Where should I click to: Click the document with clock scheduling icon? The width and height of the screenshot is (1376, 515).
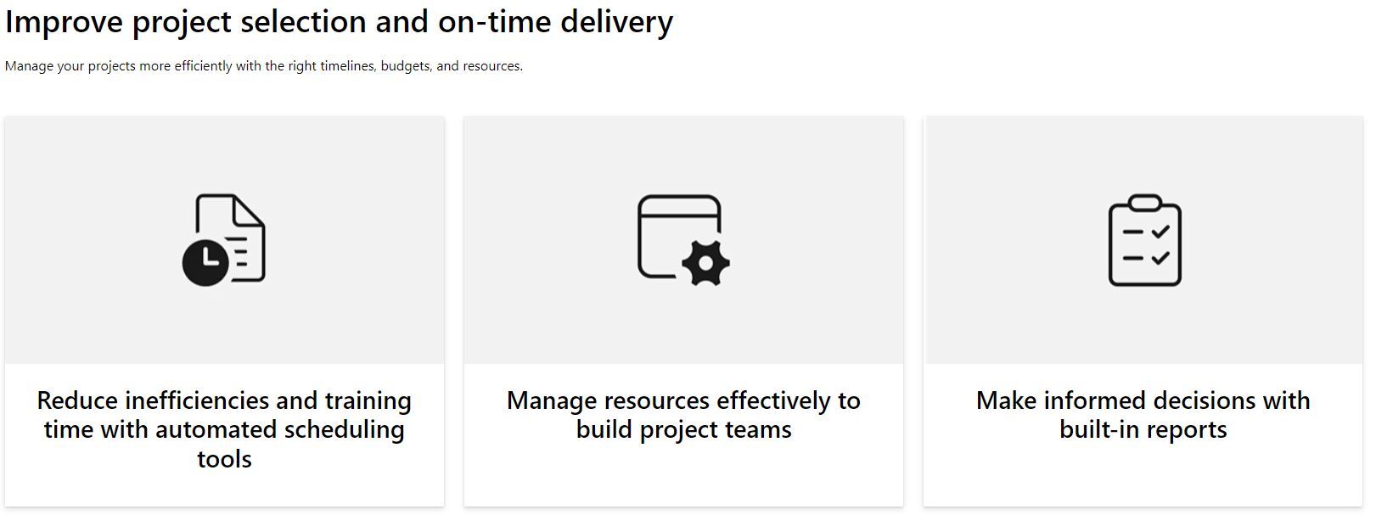[224, 240]
